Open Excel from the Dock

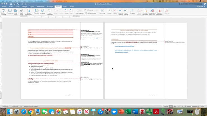128,112
